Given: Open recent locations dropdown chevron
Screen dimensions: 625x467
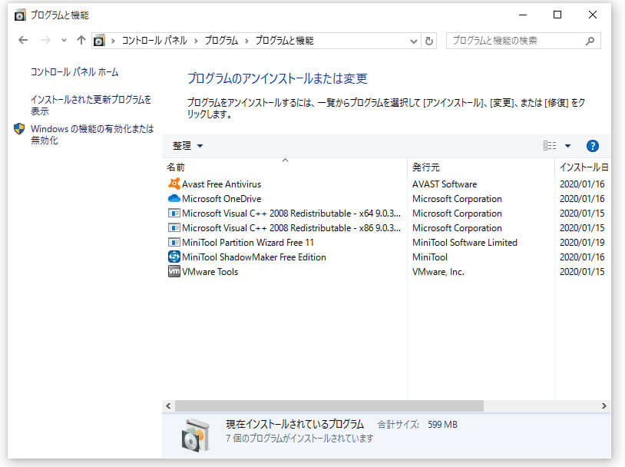Looking at the screenshot, I should click(64, 40).
